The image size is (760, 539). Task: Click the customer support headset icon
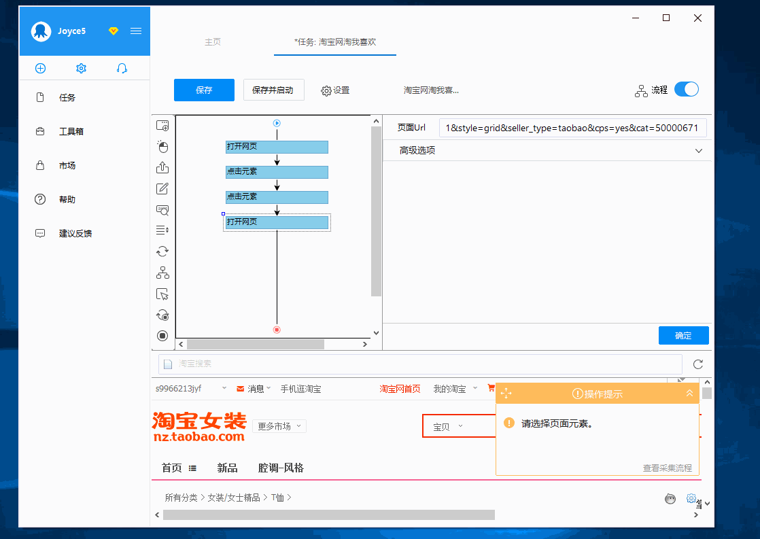point(122,69)
